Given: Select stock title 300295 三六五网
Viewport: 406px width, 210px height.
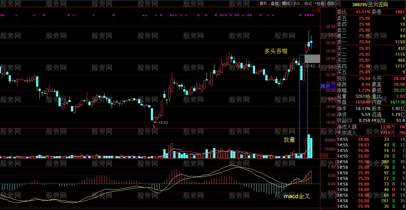Looking at the screenshot, I should [370, 4].
